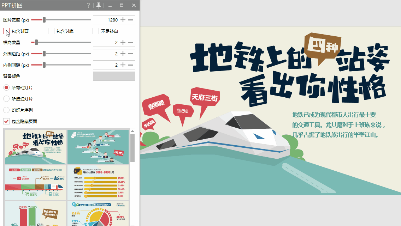The height and width of the screenshot is (226, 401).
Task: Decrease 横向数量 with minus icon
Action: (x=131, y=43)
